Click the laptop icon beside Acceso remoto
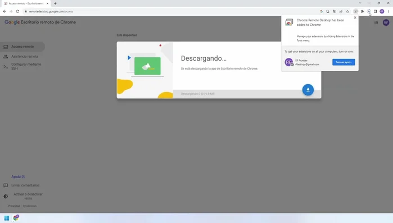Image resolution: width=393 pixels, height=223 pixels. (x=6, y=47)
